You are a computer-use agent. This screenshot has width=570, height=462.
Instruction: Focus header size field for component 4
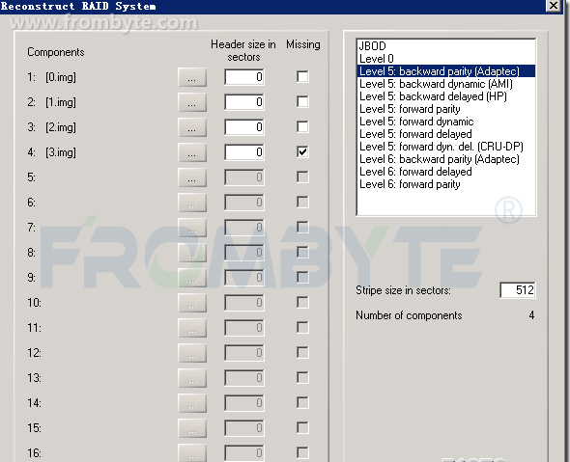(x=244, y=152)
